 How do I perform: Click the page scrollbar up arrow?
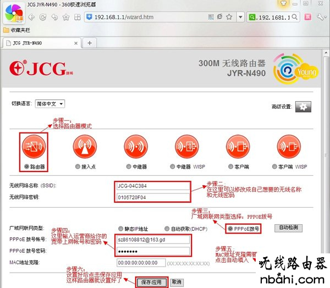click(x=326, y=53)
